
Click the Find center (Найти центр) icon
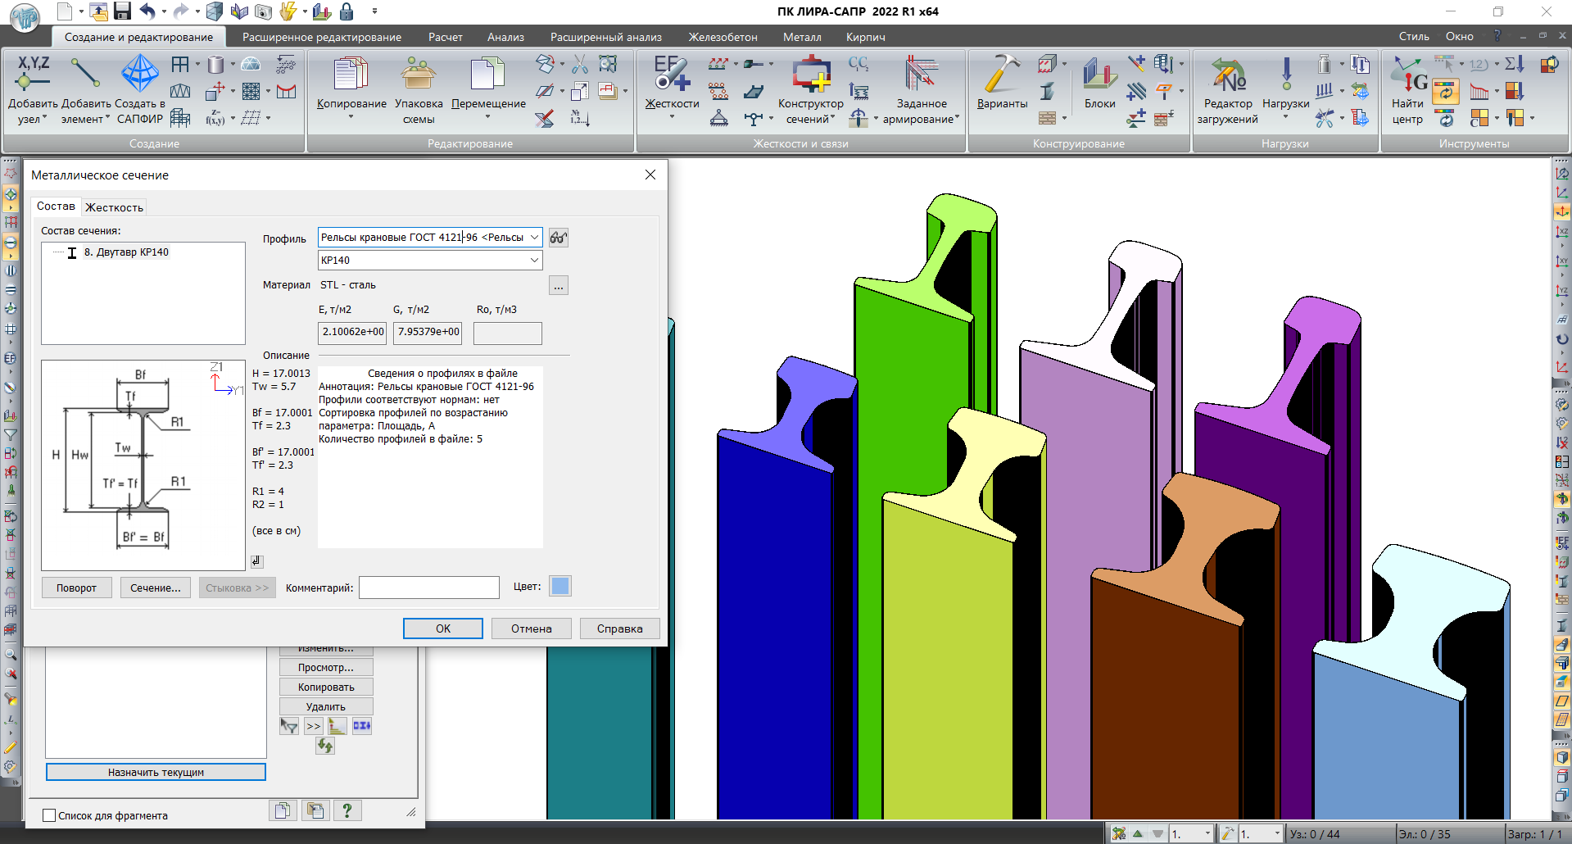(1407, 75)
